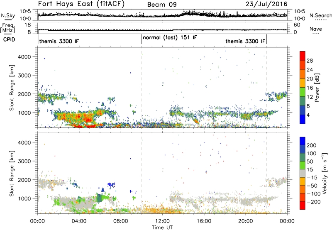332x230 pixels.
Task: Click the second 'themis 3300 IF' near 22:00
Action: [x=245, y=41]
